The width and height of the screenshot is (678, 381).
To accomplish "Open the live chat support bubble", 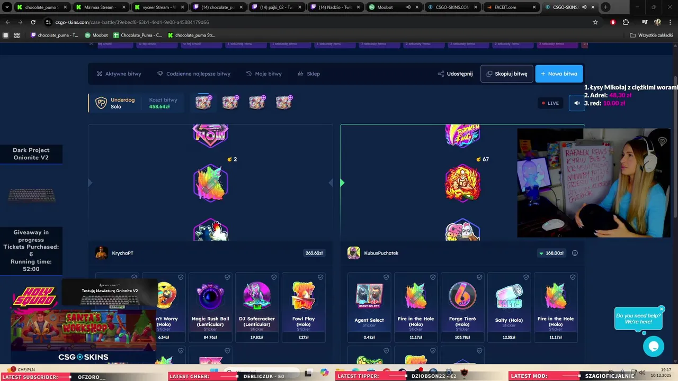I will [653, 347].
